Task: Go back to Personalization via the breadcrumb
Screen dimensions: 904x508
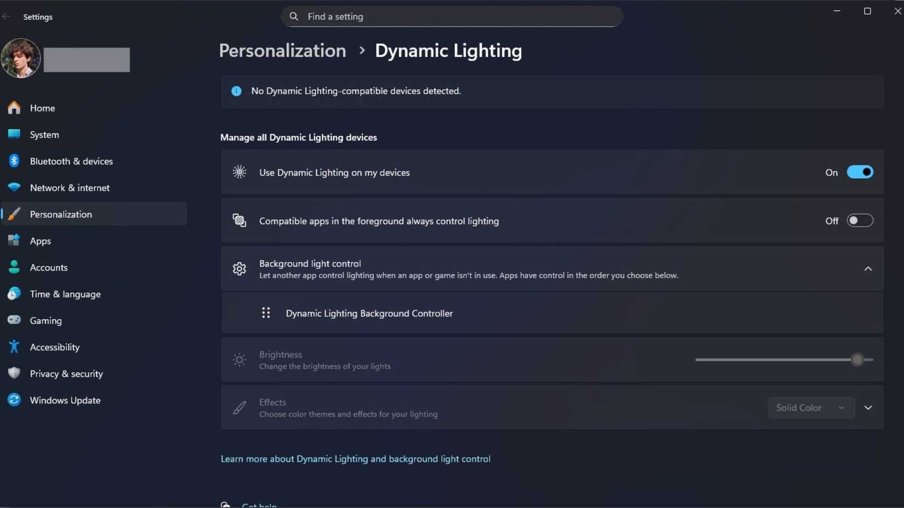Action: (282, 50)
